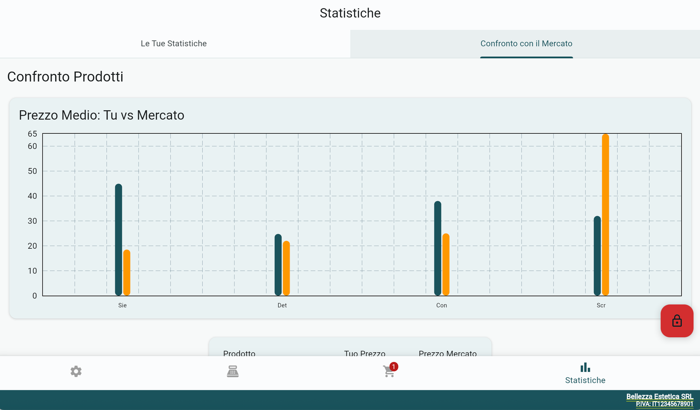Click the P.IVA number link
The image size is (700, 410).
pos(664,404)
